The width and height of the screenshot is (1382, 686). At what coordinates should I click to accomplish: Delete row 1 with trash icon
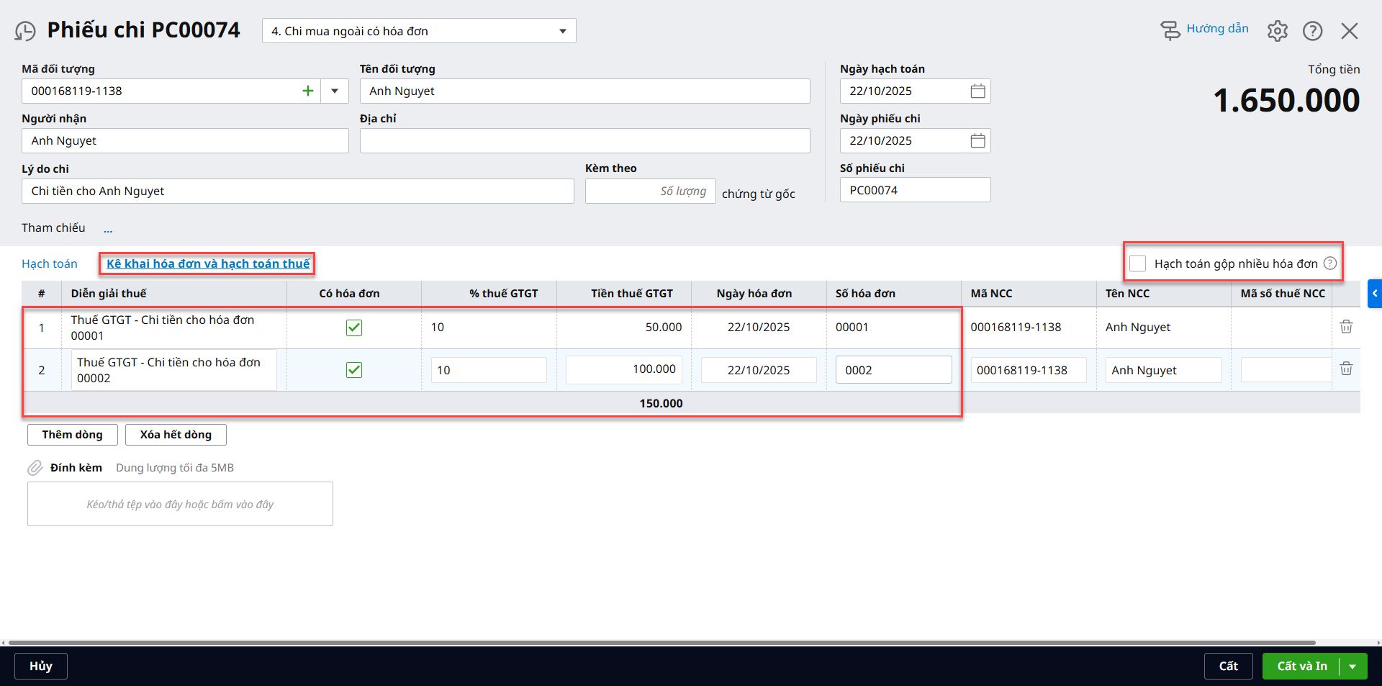pyautogui.click(x=1345, y=327)
